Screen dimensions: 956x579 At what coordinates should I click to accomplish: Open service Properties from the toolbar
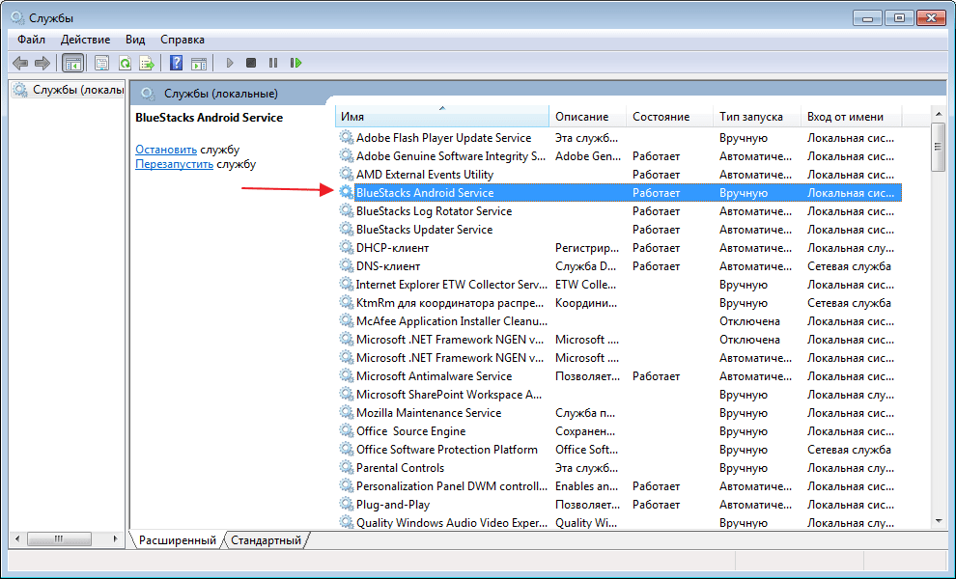(101, 63)
